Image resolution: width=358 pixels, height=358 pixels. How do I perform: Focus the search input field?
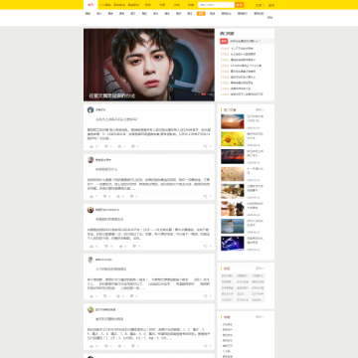pos(216,5)
